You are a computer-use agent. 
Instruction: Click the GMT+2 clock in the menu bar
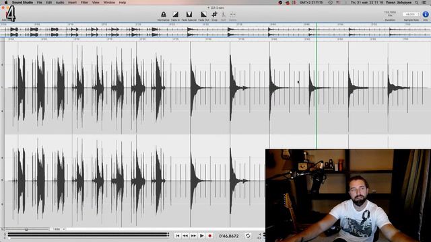(311, 3)
